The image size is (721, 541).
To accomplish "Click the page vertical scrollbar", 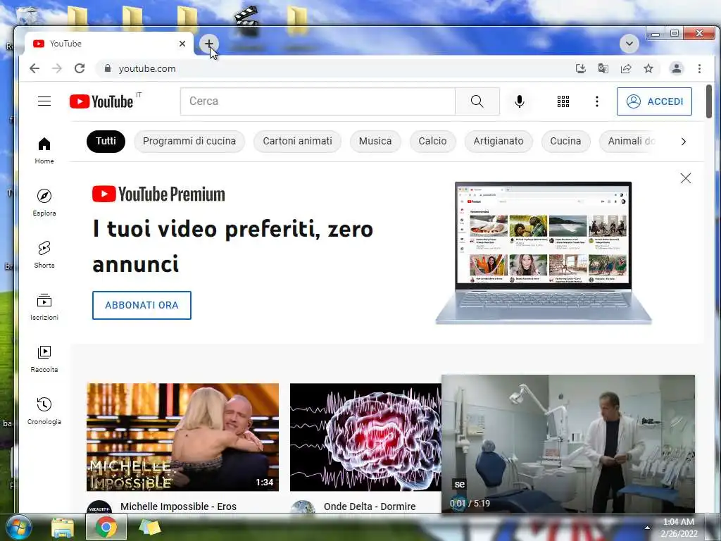I will click(x=708, y=101).
